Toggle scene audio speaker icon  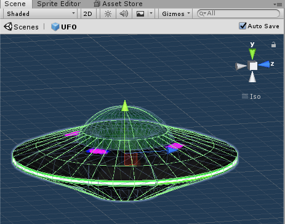[124, 14]
